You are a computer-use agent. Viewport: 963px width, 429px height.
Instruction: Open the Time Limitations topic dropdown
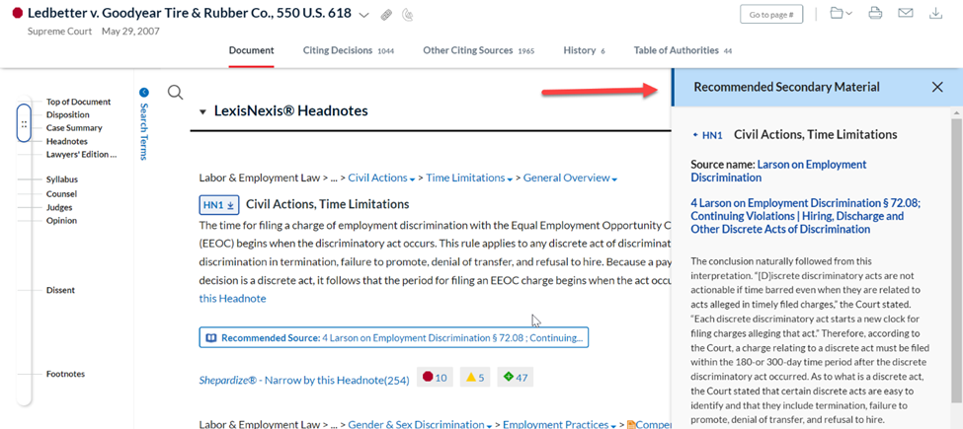click(x=510, y=179)
